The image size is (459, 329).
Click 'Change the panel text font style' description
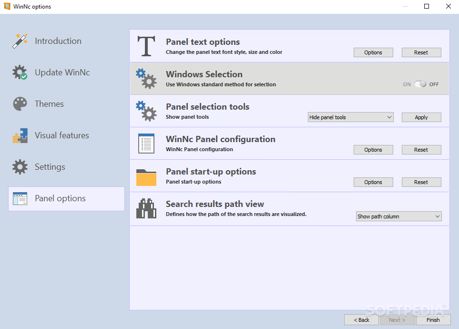(x=224, y=52)
